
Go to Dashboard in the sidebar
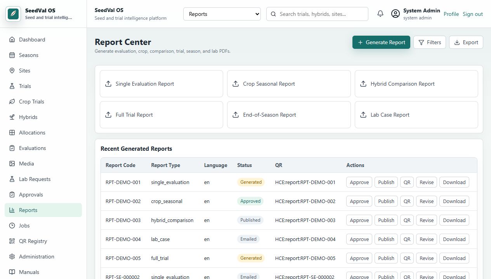tap(43, 40)
